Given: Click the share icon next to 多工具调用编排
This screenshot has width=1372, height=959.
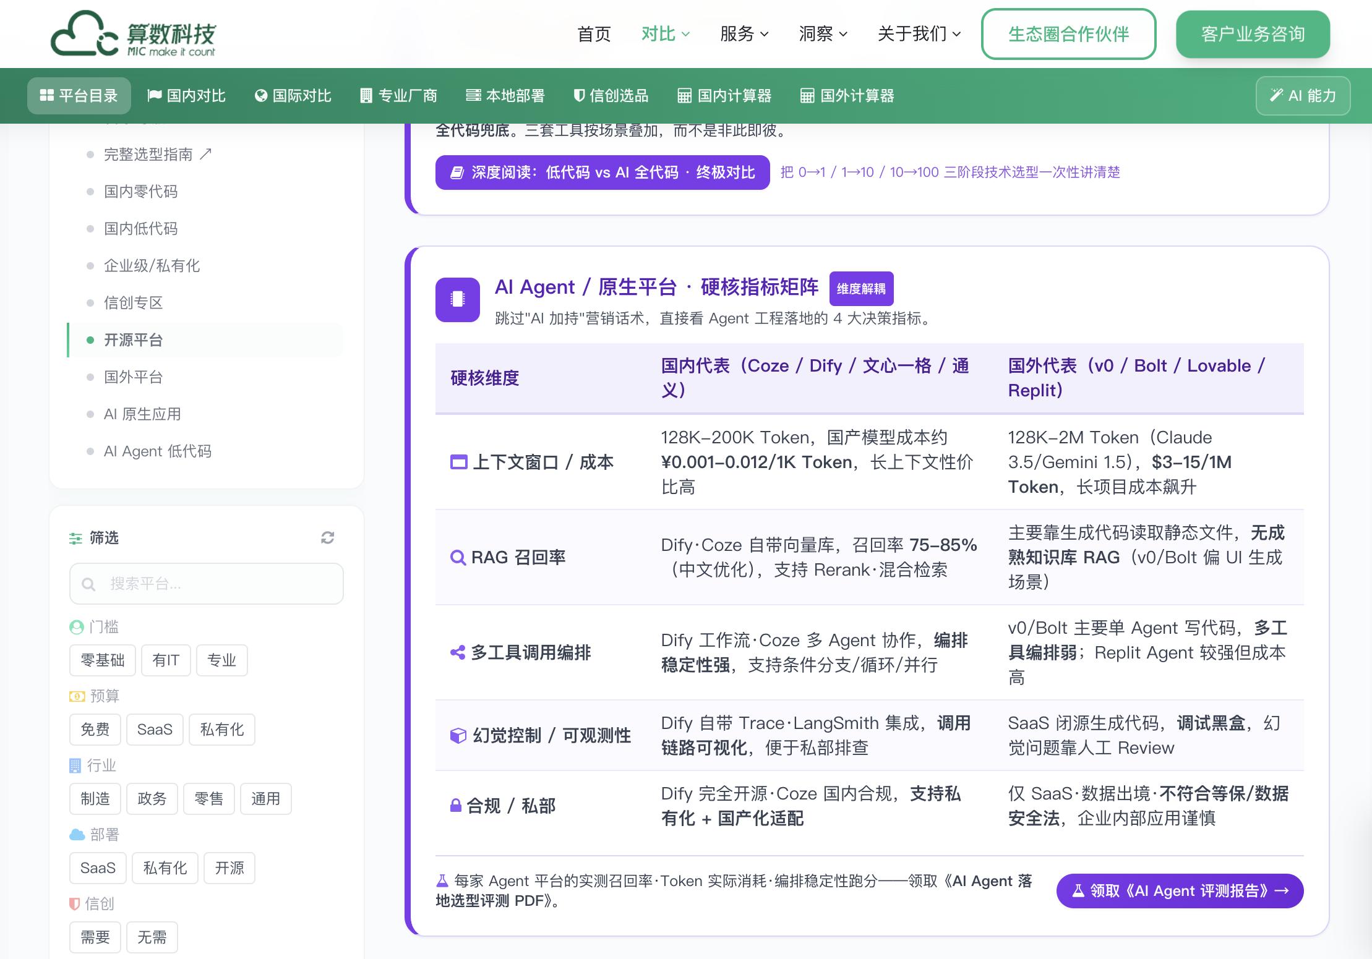Looking at the screenshot, I should point(458,652).
